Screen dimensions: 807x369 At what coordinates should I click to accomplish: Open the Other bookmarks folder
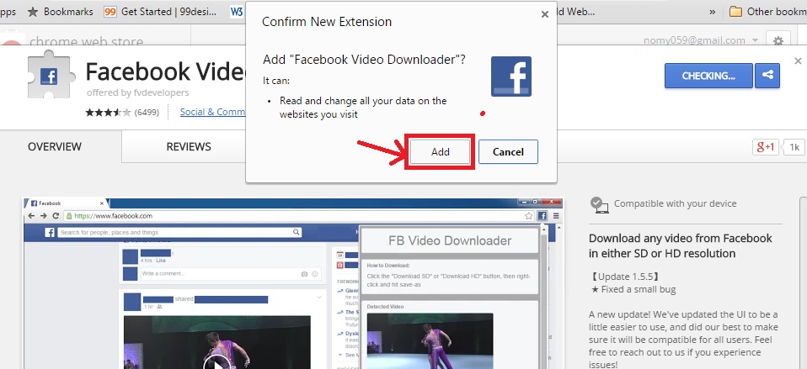click(x=768, y=11)
